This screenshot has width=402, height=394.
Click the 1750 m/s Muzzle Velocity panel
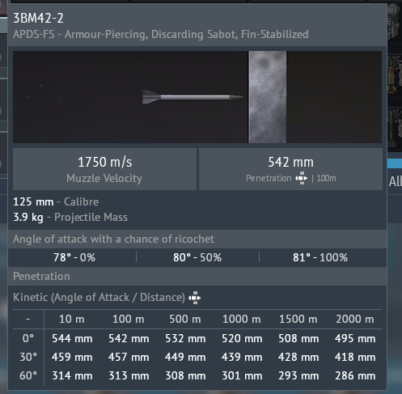point(104,169)
